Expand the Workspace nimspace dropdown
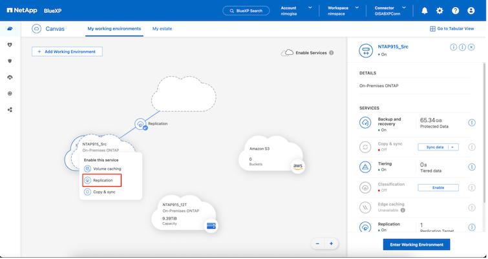The height and width of the screenshot is (259, 488). click(359, 8)
